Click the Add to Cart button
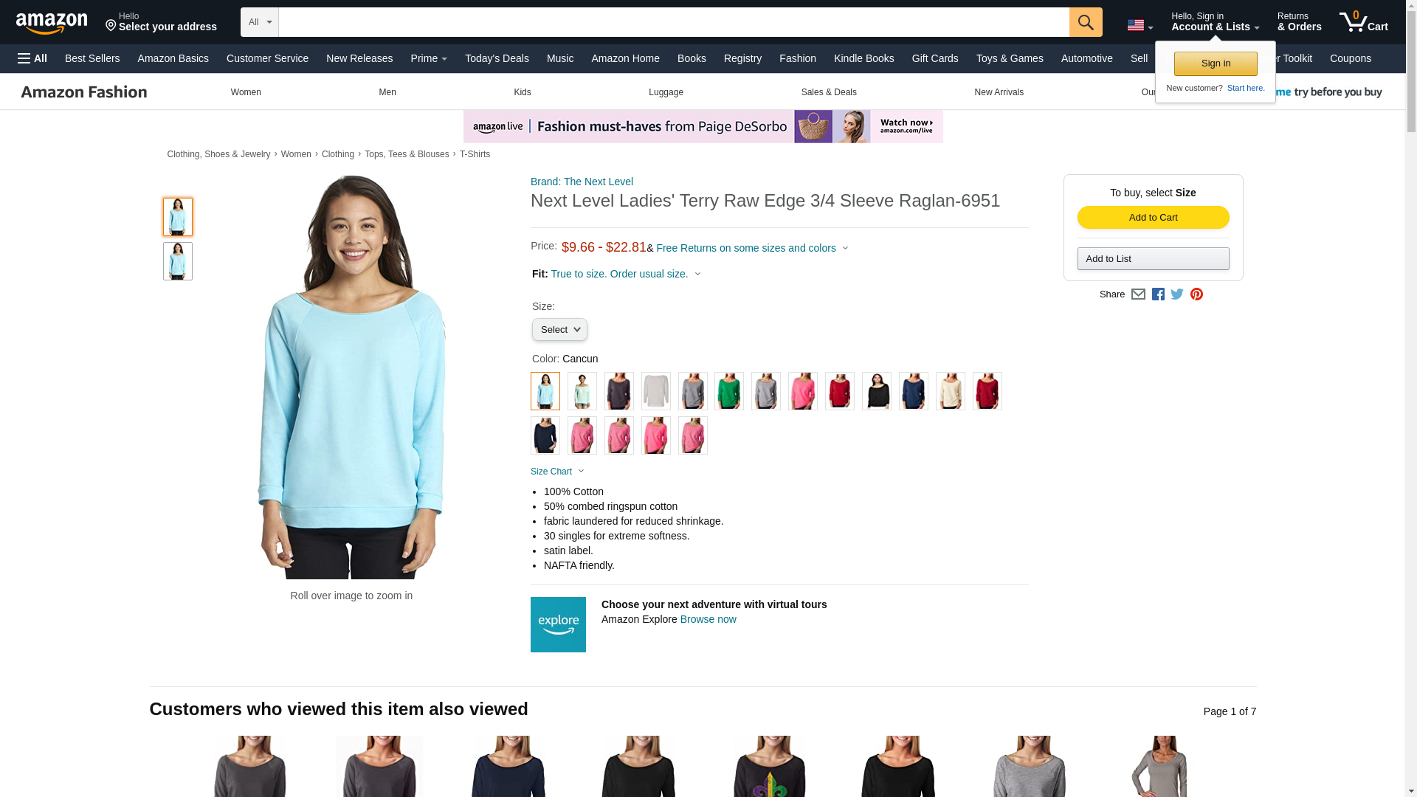Viewport: 1417px width, 797px height. point(1153,217)
